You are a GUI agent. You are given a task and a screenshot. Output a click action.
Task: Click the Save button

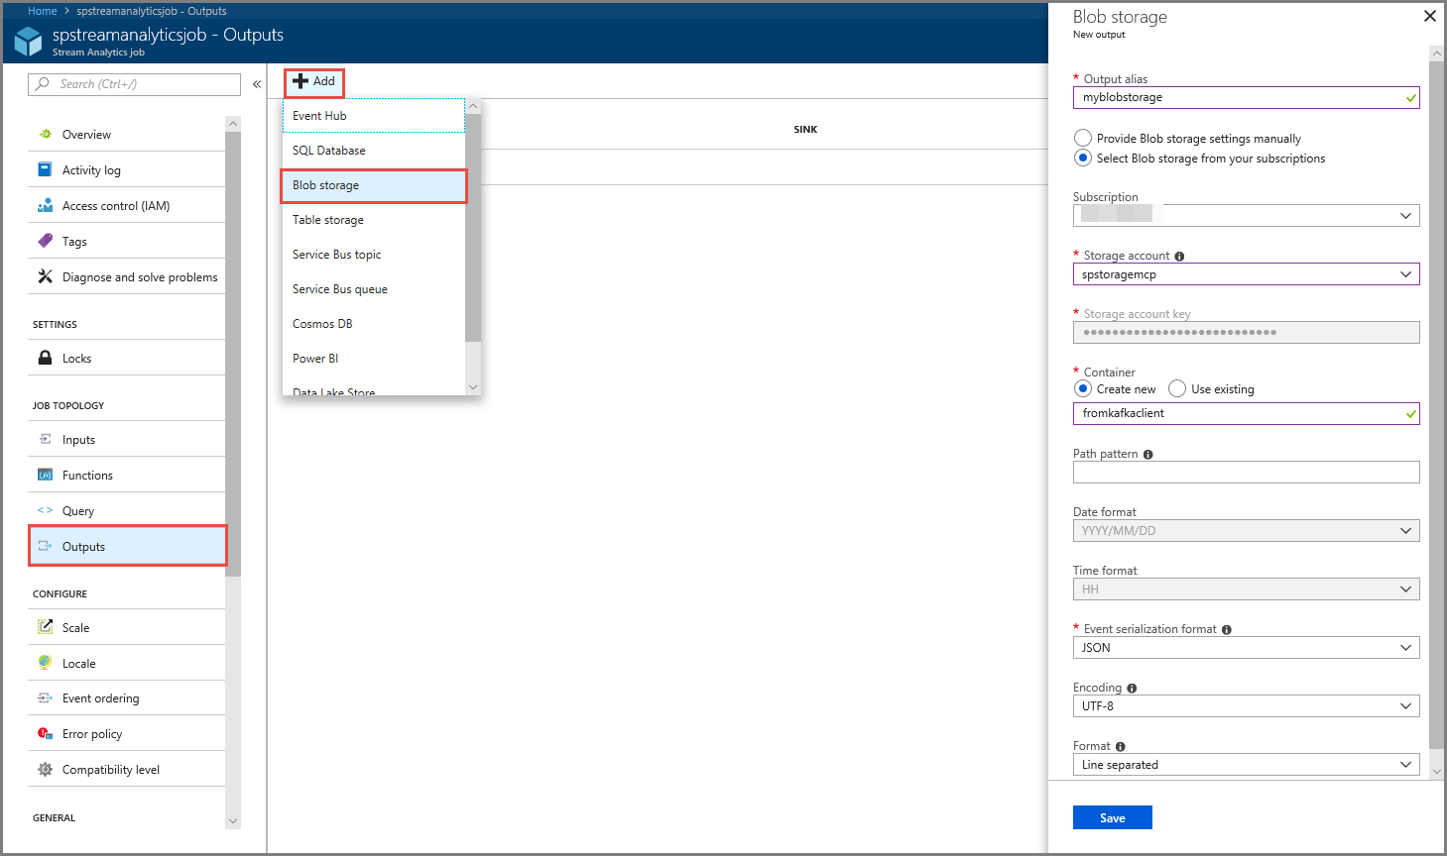[x=1112, y=817]
